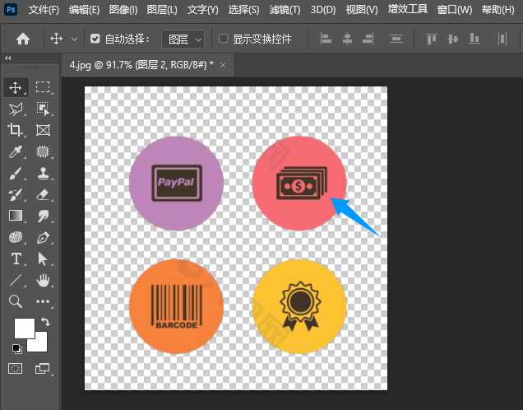
Task: Open the 3D(D) menu
Action: (x=323, y=10)
